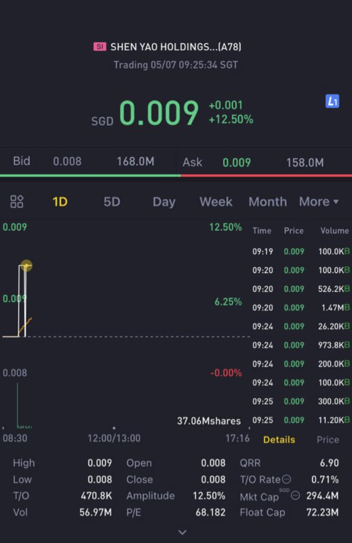Image resolution: width=352 pixels, height=543 pixels.
Task: Select the 09:19 trade row of 100.0K
Action: tap(301, 251)
